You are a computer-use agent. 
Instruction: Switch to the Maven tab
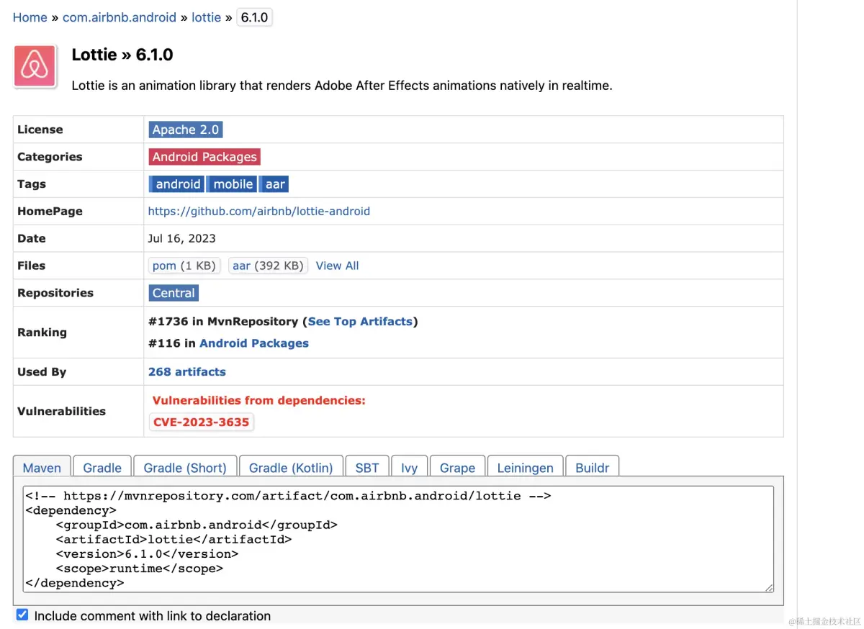tap(42, 467)
